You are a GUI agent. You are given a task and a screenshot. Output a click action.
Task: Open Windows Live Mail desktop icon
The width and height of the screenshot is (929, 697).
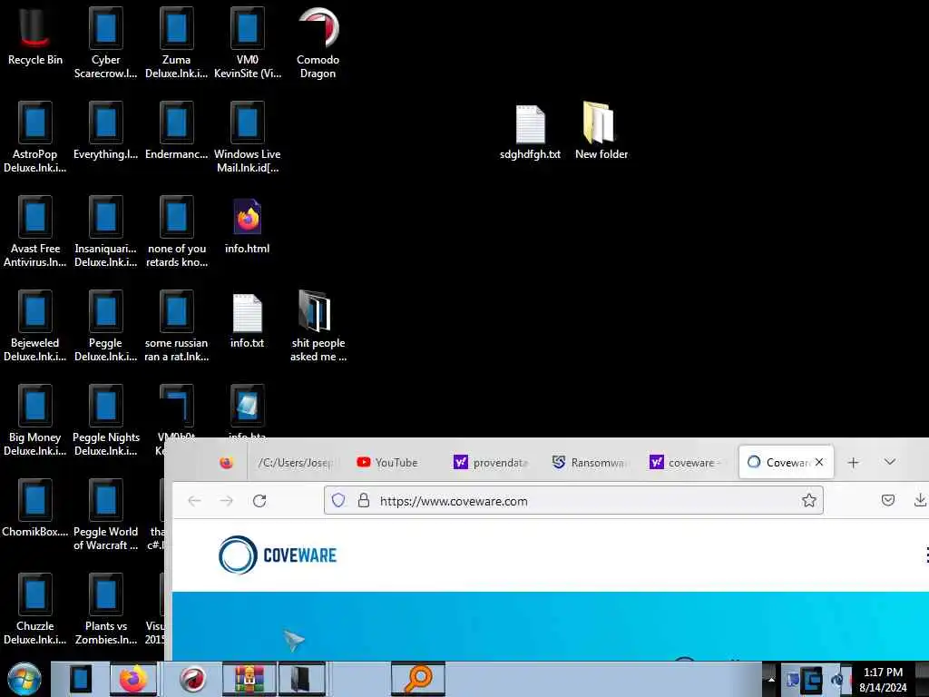[x=248, y=137]
